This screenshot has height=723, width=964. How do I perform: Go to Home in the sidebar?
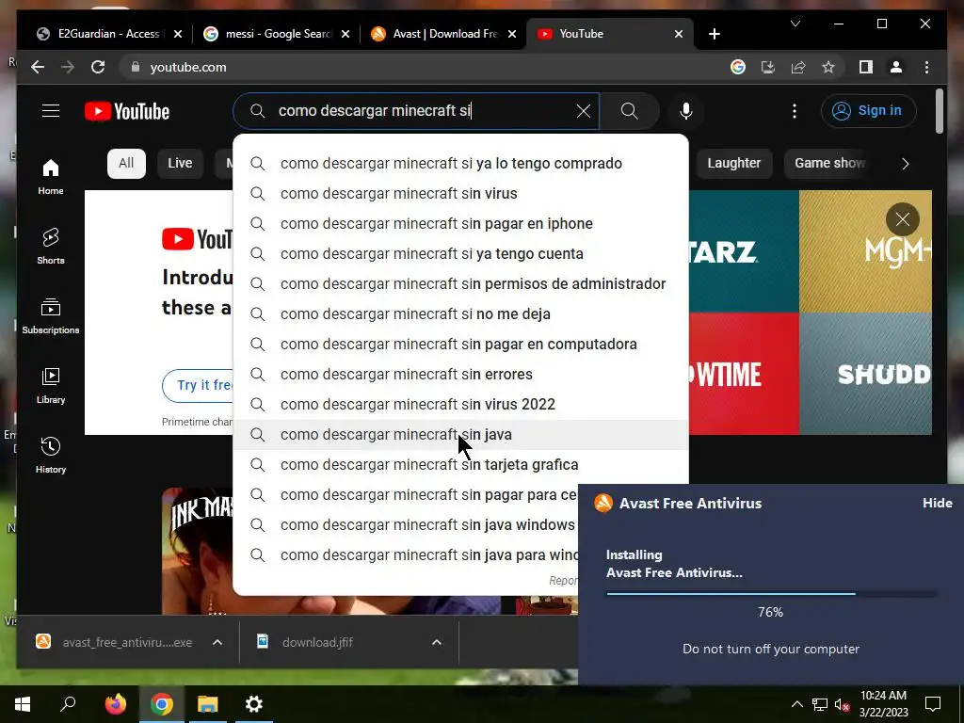coord(51,177)
